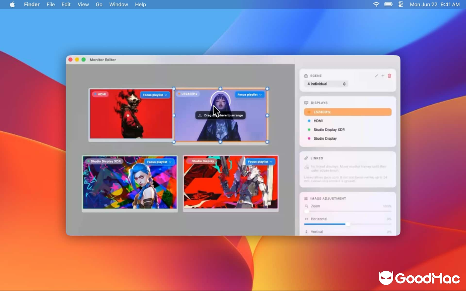Image resolution: width=466 pixels, height=291 pixels.
Task: Select Studio Display in the Displays list
Action: click(x=348, y=139)
